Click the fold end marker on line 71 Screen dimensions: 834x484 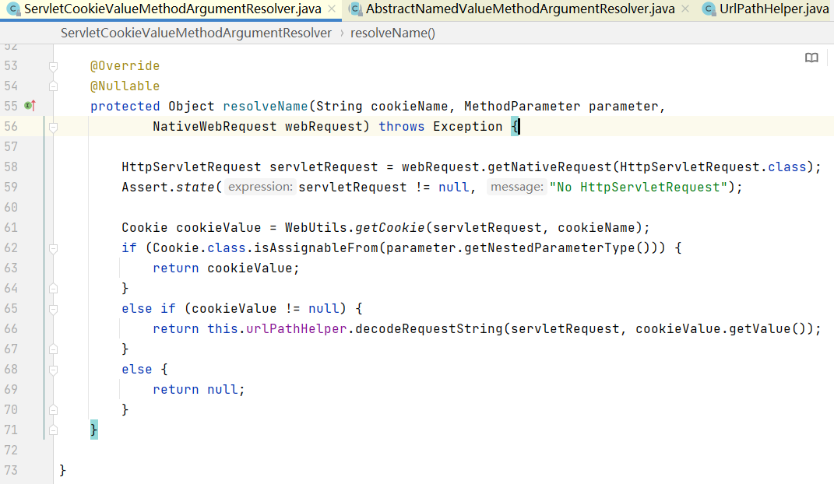click(53, 430)
